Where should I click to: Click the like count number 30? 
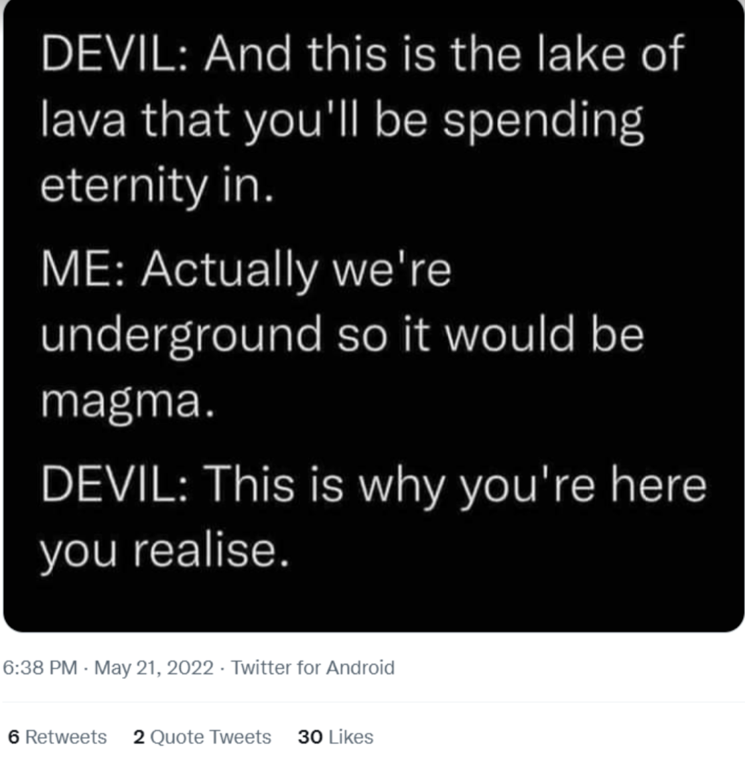[310, 737]
